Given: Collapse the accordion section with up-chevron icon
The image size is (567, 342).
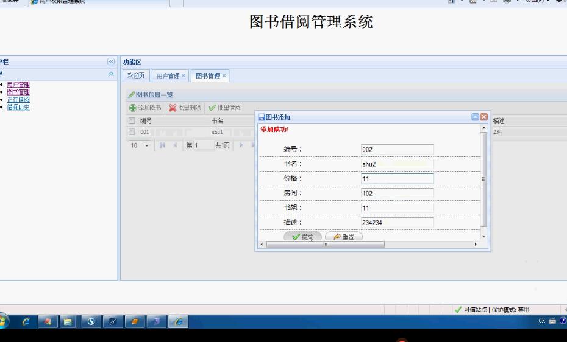Looking at the screenshot, I should point(111,74).
